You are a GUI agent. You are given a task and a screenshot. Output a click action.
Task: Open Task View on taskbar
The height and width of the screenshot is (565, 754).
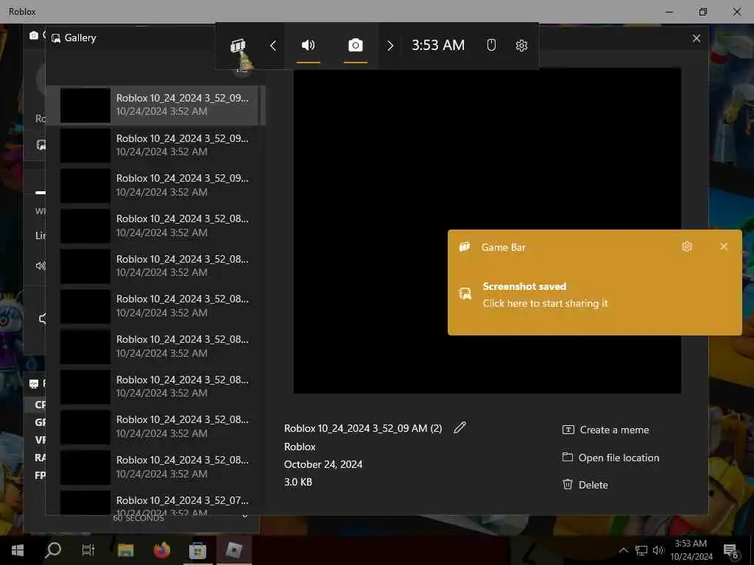[x=88, y=550]
